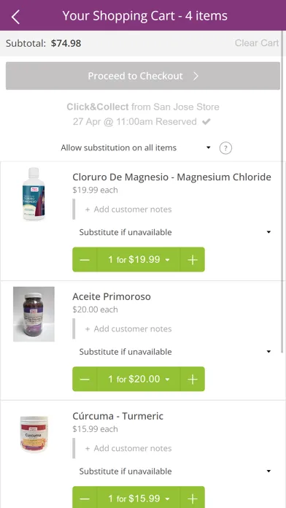Image resolution: width=286 pixels, height=508 pixels.
Task: Expand substitute option for Magnesium Chloride
Action: click(x=175, y=232)
